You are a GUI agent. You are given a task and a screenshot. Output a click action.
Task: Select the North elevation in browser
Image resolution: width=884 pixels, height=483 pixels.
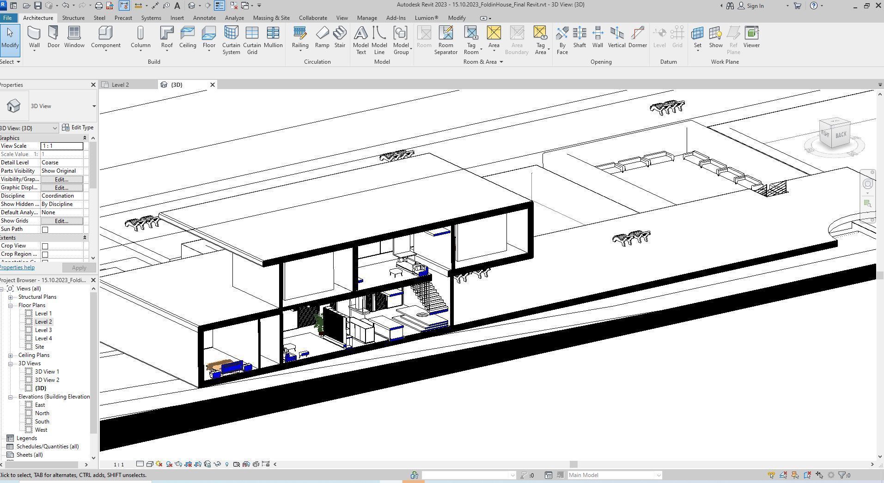(x=42, y=413)
